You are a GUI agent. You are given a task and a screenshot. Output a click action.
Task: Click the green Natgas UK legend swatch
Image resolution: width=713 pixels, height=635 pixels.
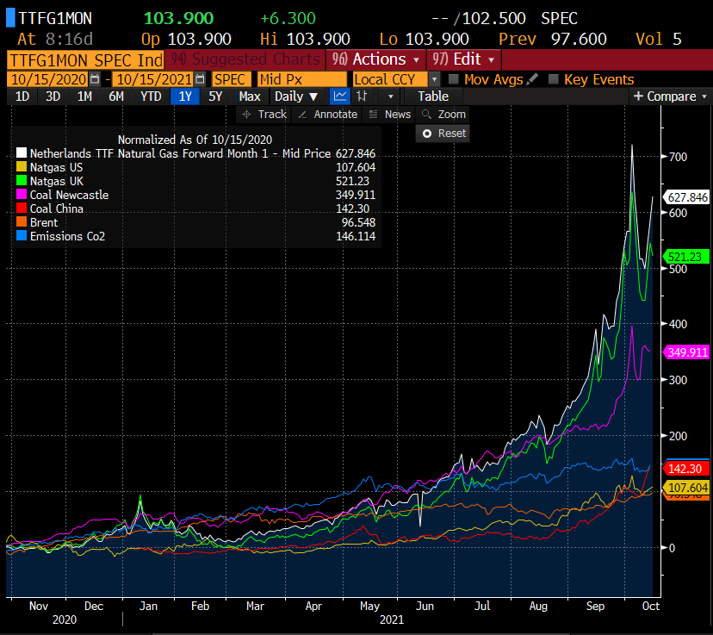(22, 181)
